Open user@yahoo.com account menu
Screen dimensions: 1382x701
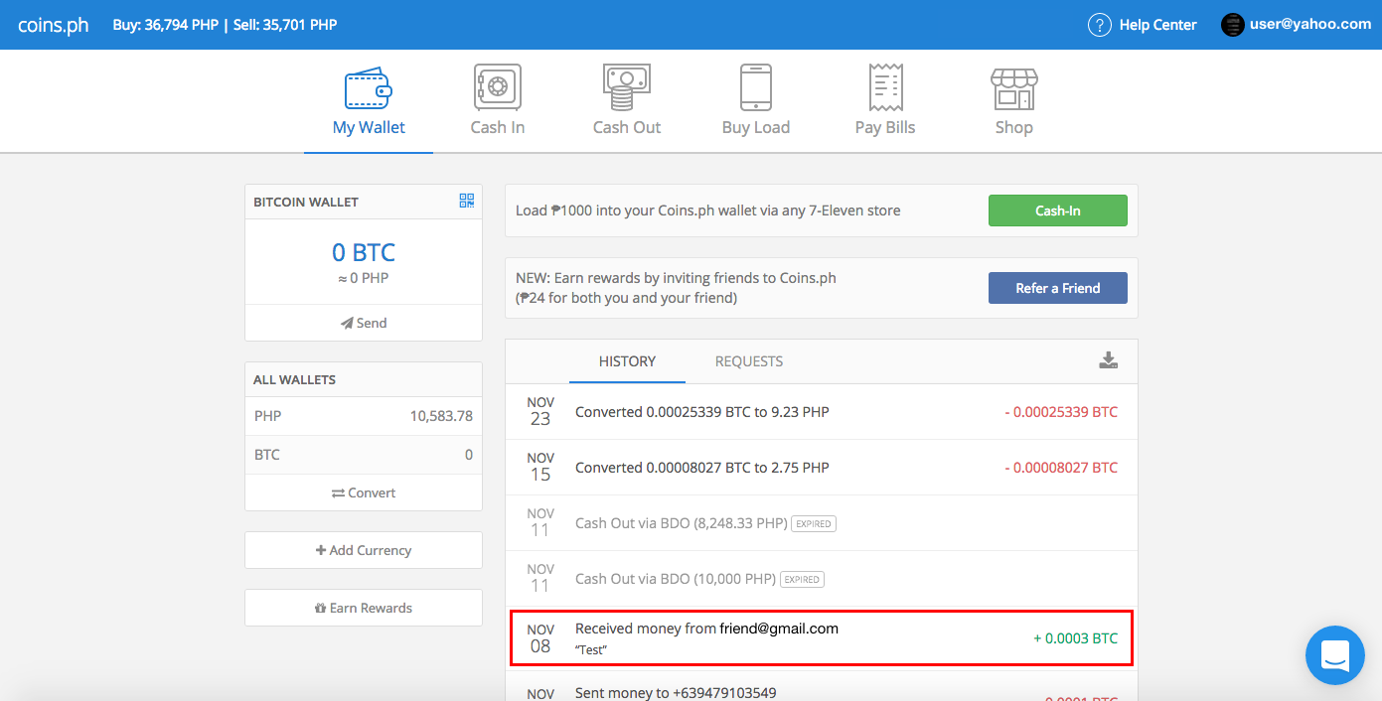(x=1310, y=25)
